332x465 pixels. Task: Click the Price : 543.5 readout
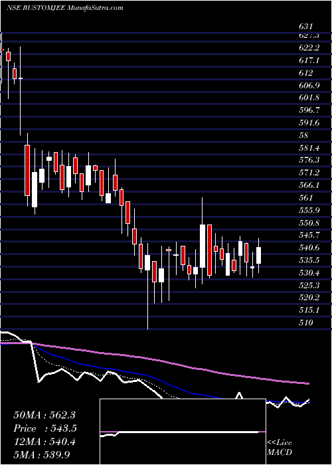pos(45,428)
